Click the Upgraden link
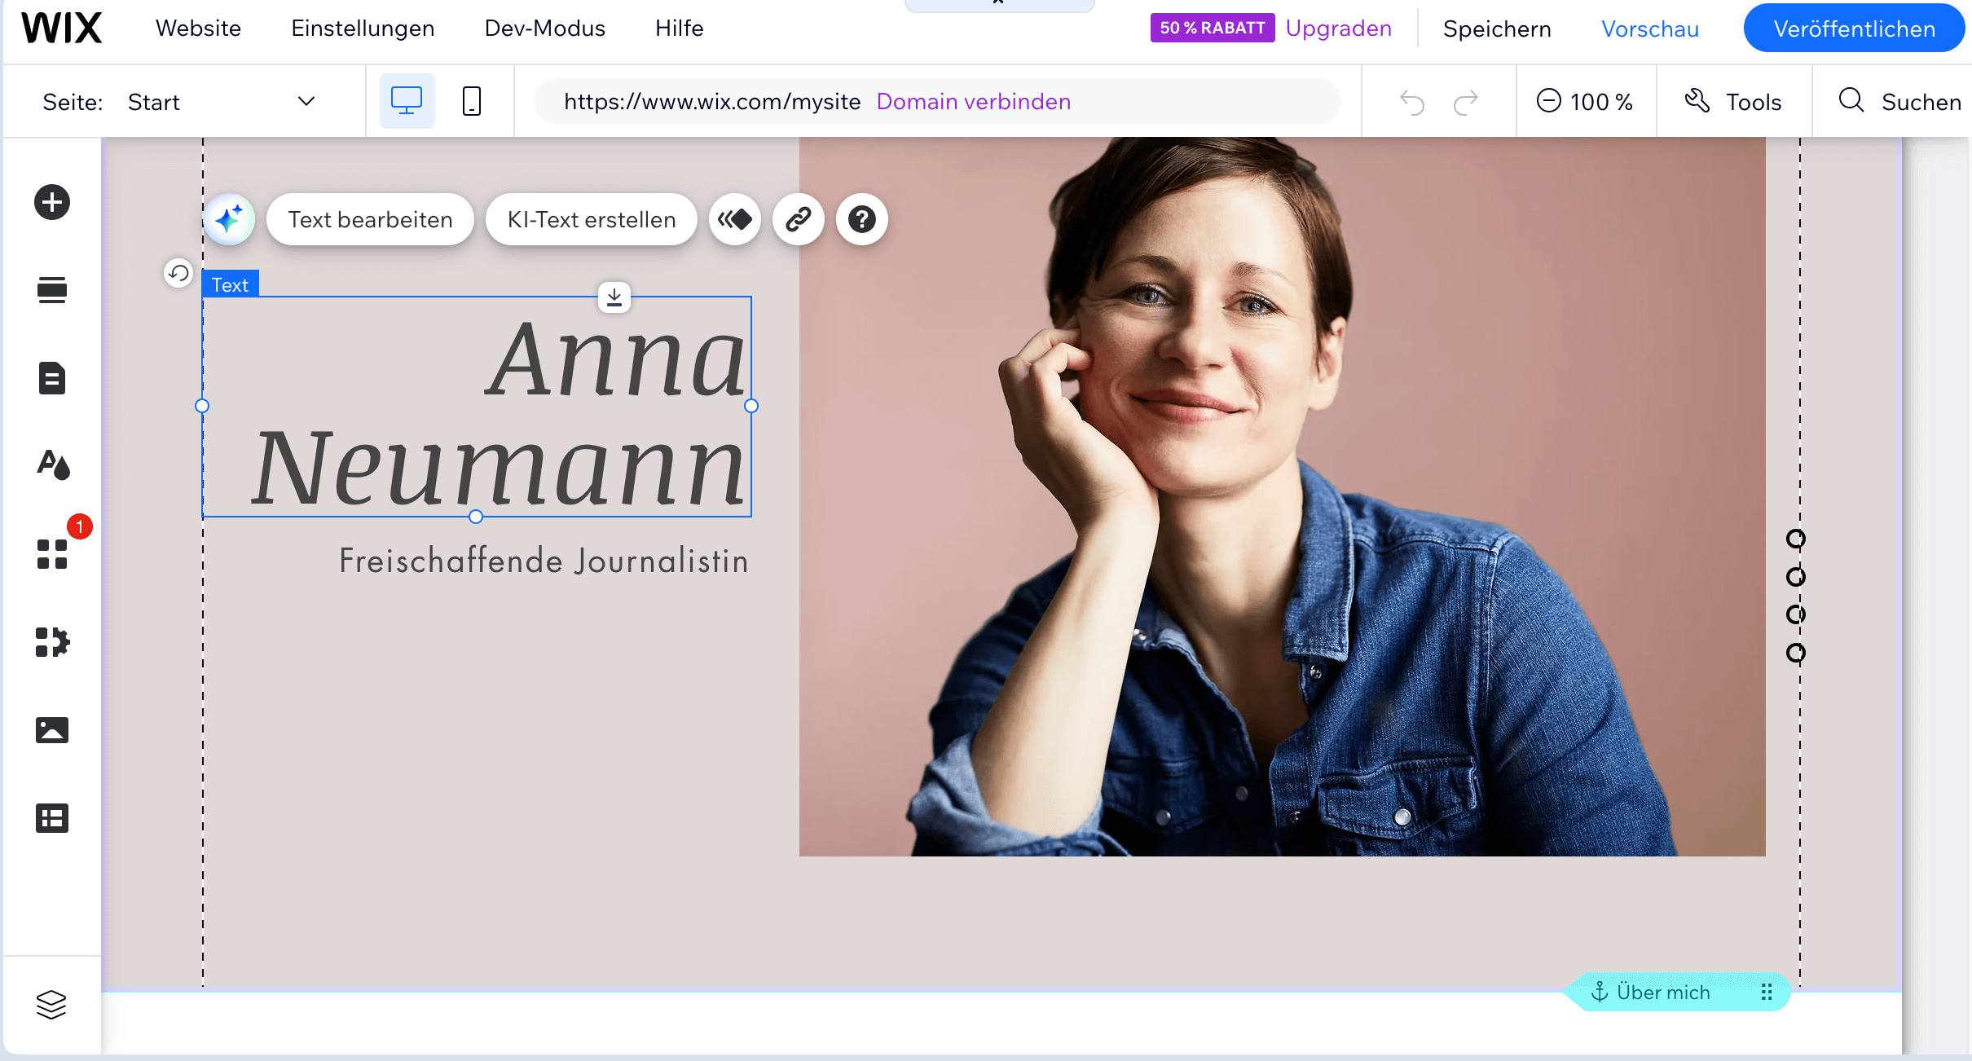 point(1339,29)
